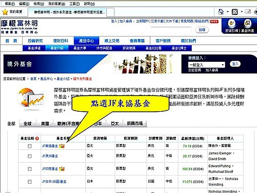257x193 pixels.
Task: Open the member login type dropdown
Action: [206, 65]
